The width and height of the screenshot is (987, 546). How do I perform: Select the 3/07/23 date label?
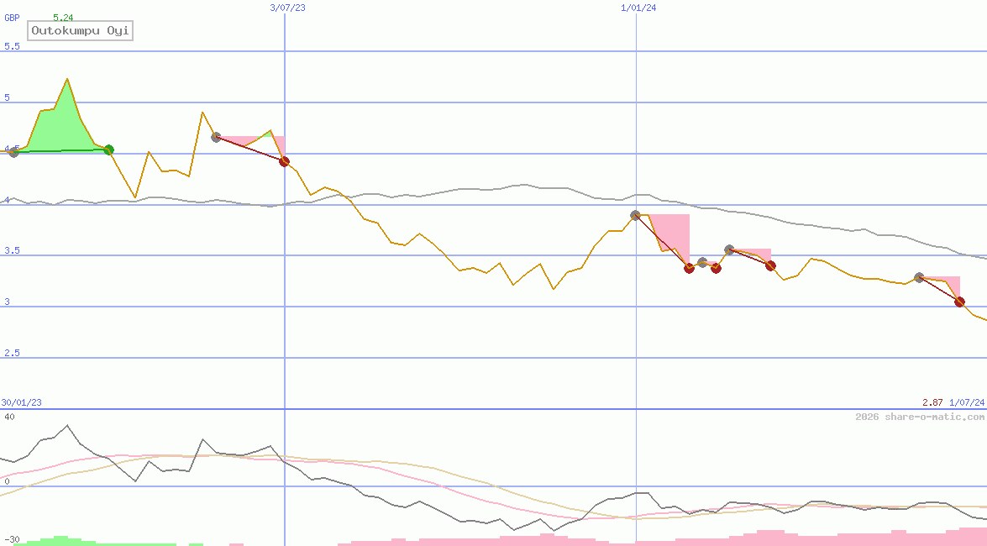287,8
